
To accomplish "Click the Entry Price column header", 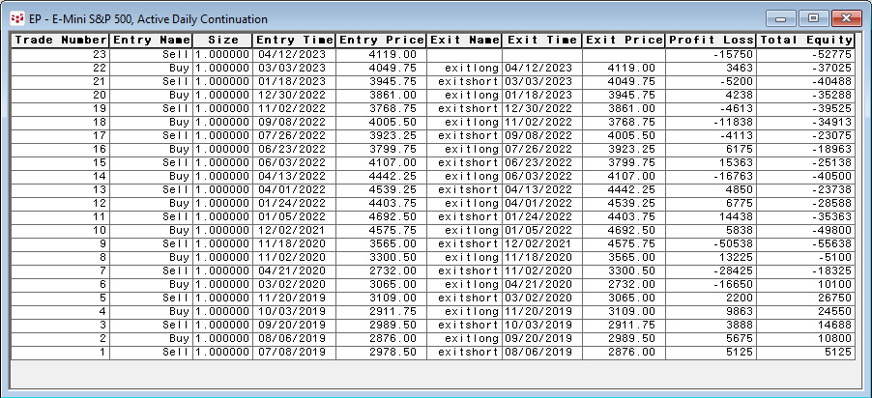I will [381, 41].
